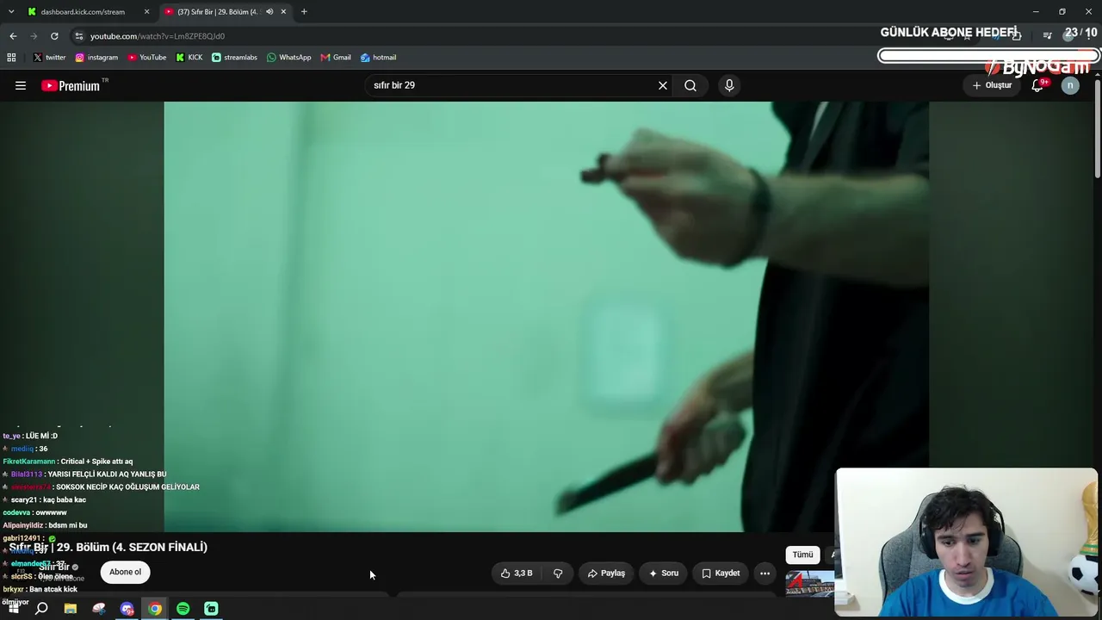Open YouTube notifications bell

tap(1037, 85)
